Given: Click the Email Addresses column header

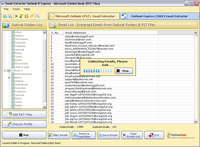Looking at the screenshot, I should (x=110, y=33).
